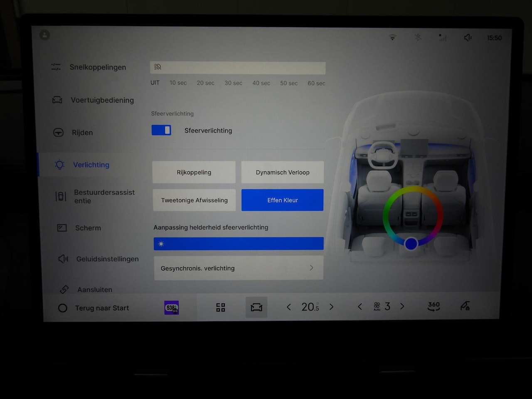Set delay to 50 sec
This screenshot has height=399, width=532.
click(x=289, y=83)
